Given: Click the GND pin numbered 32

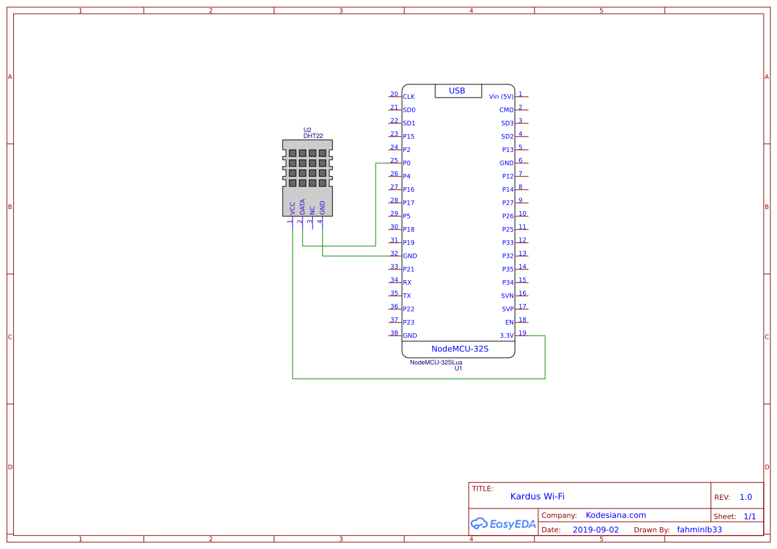Looking at the screenshot, I should point(410,256).
